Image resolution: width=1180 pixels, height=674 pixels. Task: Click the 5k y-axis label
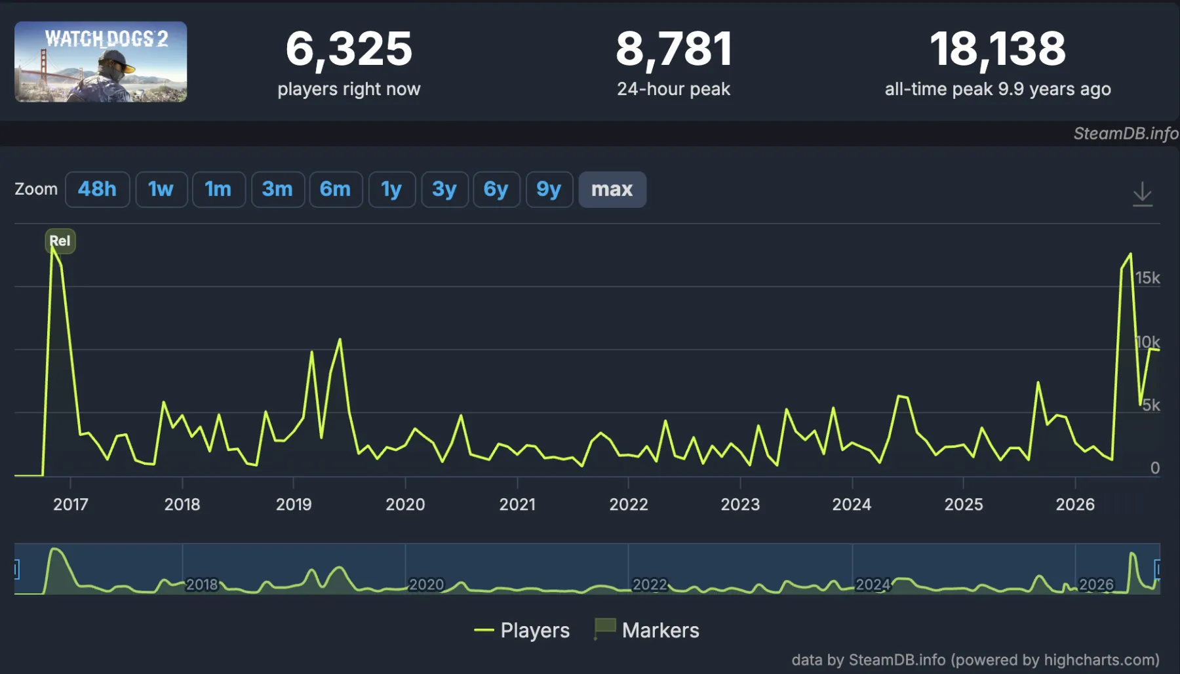[1151, 405]
